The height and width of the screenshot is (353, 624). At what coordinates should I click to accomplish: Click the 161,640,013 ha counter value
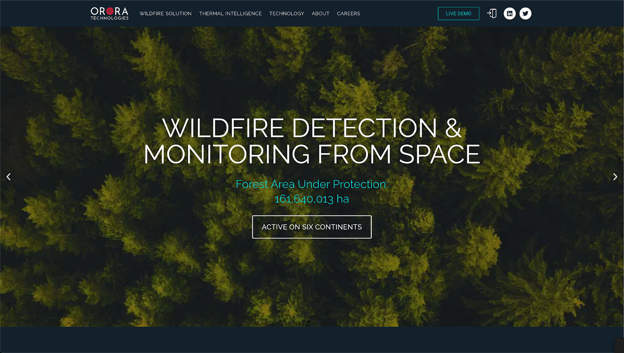click(x=312, y=199)
